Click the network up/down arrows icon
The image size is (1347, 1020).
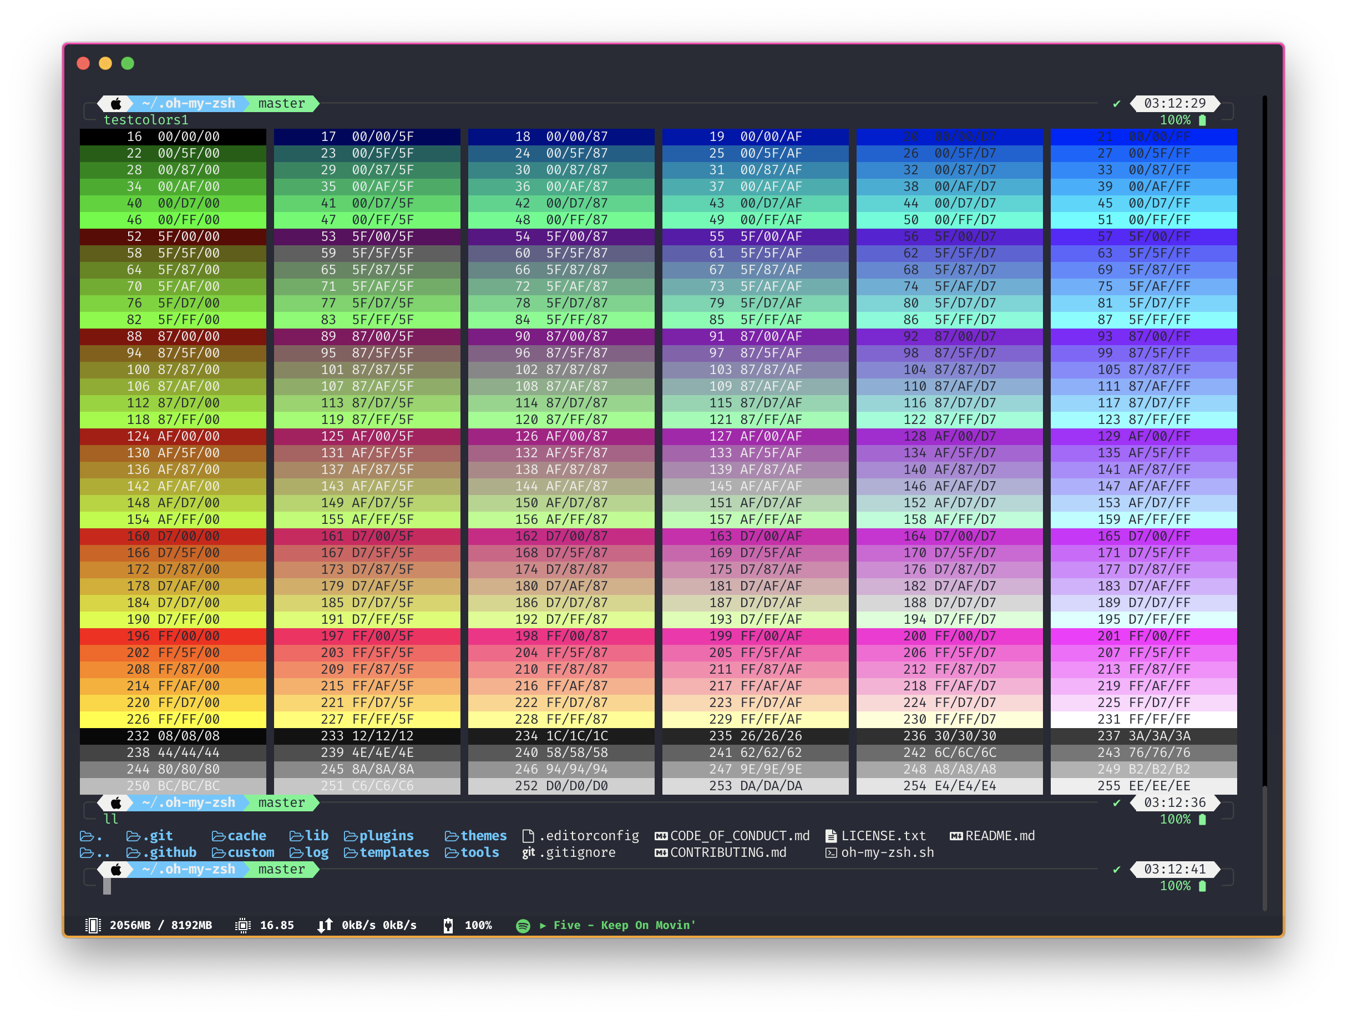[x=325, y=926]
